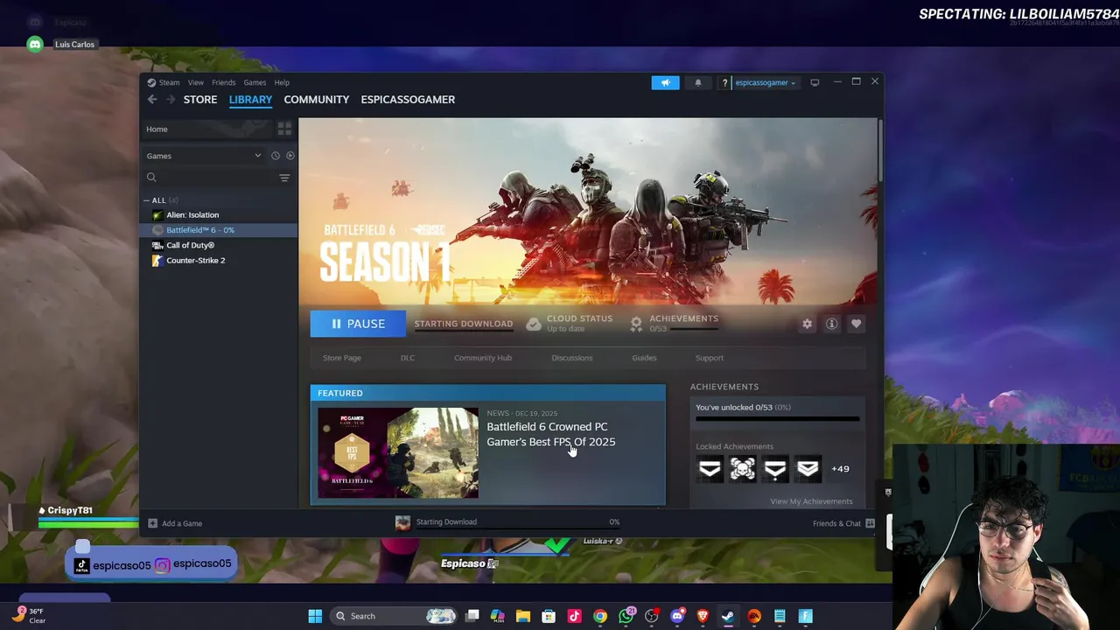
Task: Open Google Chrome from the taskbar
Action: [600, 616]
